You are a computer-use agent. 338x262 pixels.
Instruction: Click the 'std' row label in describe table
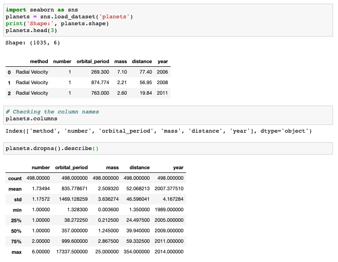point(18,199)
